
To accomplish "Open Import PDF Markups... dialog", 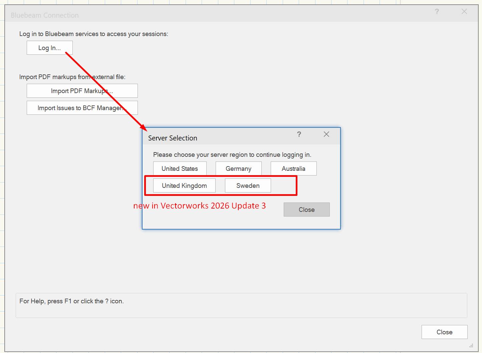I will coord(82,91).
